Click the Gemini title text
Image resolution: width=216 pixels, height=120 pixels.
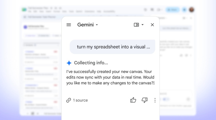coord(85,25)
